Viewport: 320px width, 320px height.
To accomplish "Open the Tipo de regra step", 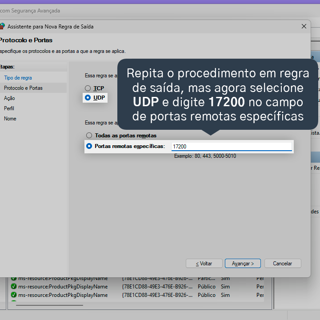I will [x=18, y=78].
